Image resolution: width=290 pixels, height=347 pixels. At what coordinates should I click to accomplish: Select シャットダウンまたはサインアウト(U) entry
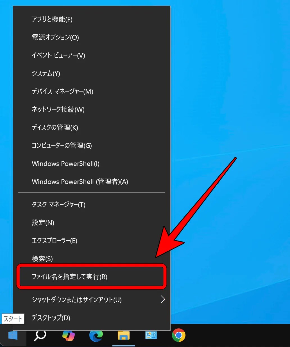click(x=92, y=300)
